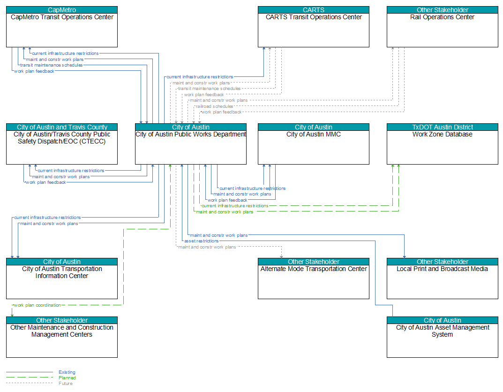
Task: Click gray 'maint and constr work plans' to Alternate Mode
Action: (207, 247)
